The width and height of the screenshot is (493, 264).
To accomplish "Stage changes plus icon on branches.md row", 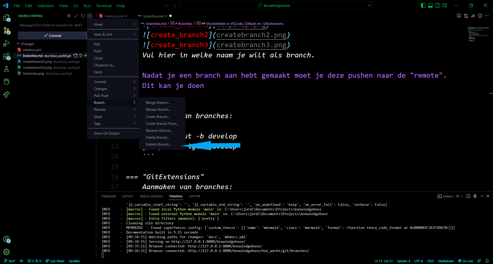I will (x=86, y=56).
